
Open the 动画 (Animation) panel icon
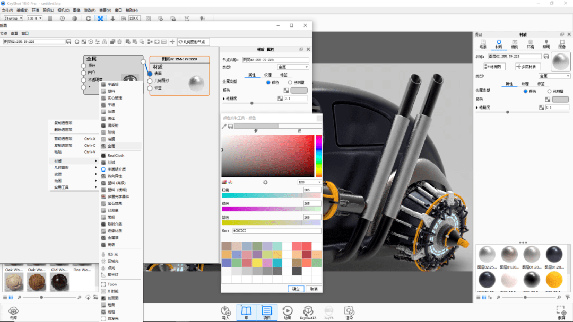tap(287, 312)
